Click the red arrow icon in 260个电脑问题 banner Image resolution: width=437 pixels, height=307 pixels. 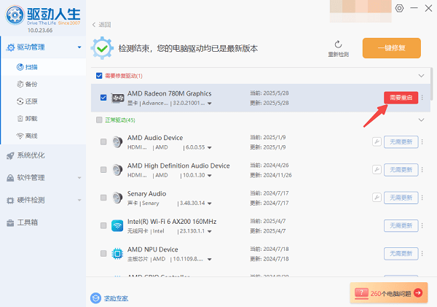coord(418,292)
